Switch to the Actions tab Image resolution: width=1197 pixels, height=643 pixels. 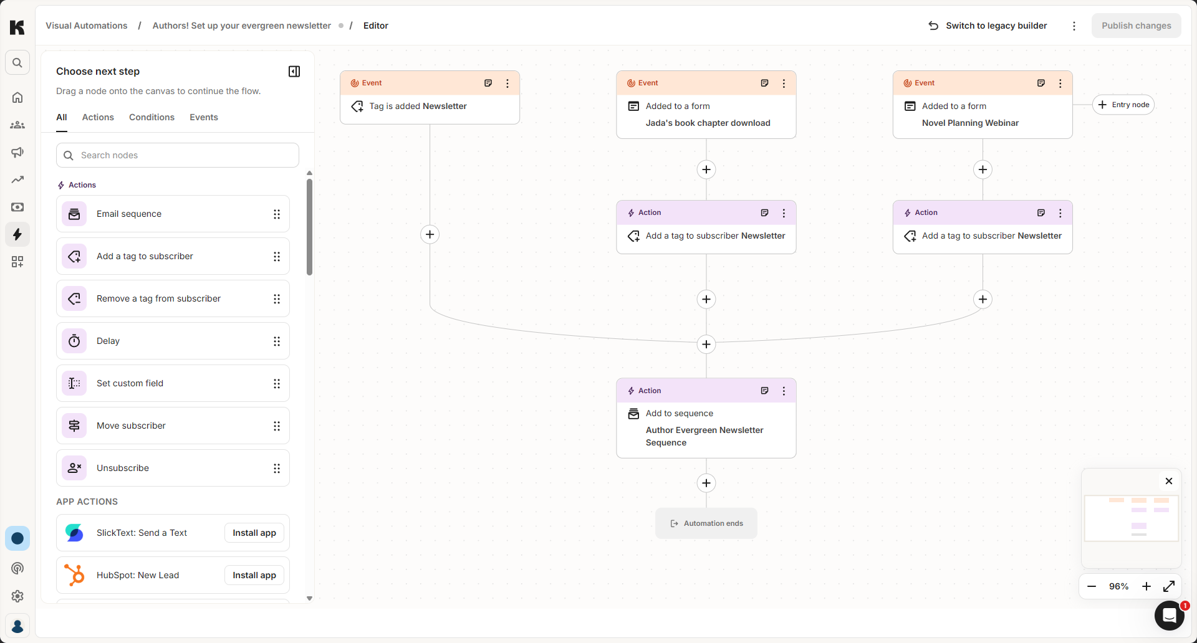click(x=98, y=118)
